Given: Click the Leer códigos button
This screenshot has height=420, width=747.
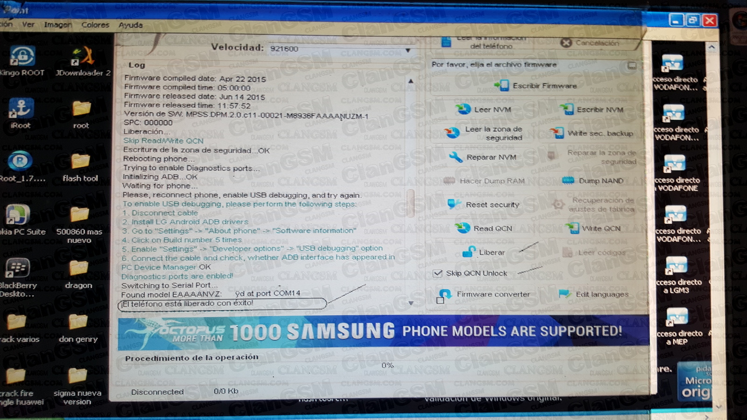Looking at the screenshot, I should coord(595,252).
